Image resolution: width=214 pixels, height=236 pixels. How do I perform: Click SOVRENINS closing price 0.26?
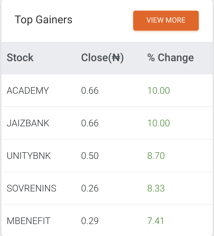coord(90,188)
